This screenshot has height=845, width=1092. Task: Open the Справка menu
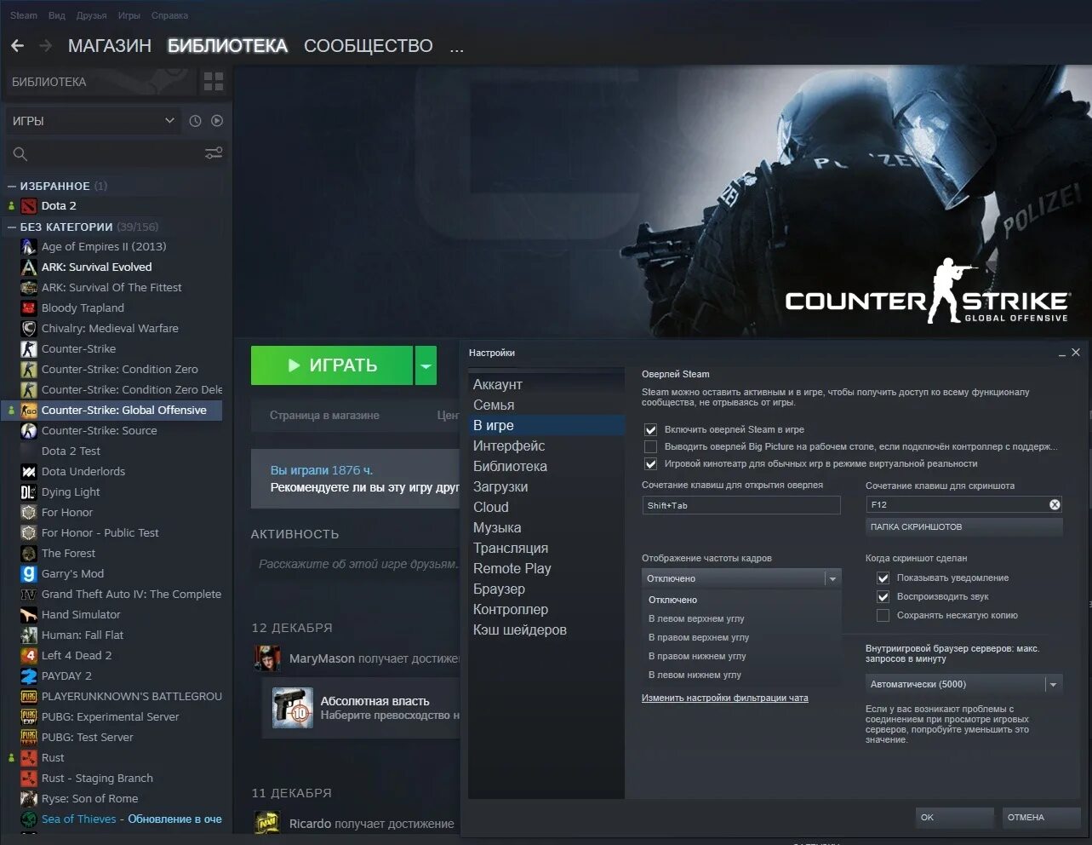pyautogui.click(x=169, y=15)
